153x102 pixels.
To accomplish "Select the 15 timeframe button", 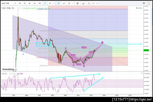I will (50, 3).
